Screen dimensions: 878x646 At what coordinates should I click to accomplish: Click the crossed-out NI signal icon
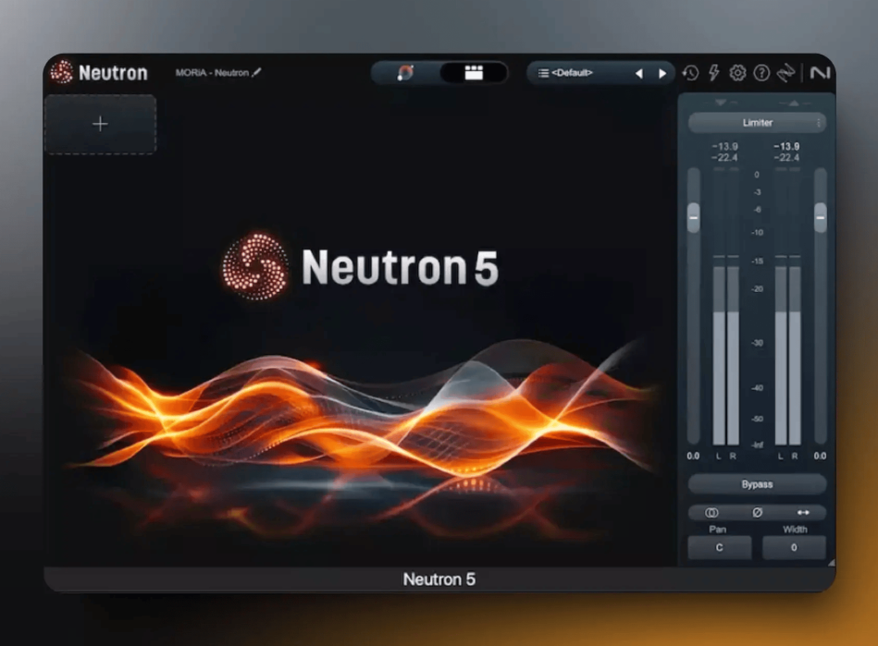coord(785,73)
